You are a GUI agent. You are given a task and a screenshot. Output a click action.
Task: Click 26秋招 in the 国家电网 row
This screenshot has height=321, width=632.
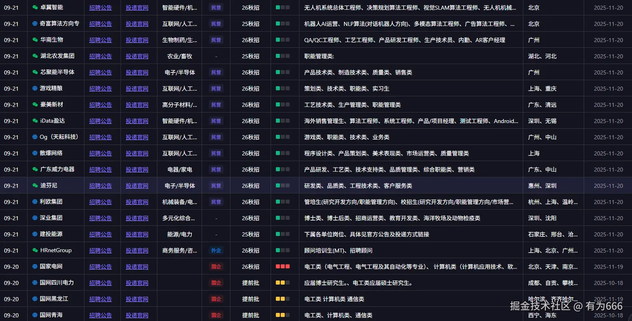[x=251, y=267]
